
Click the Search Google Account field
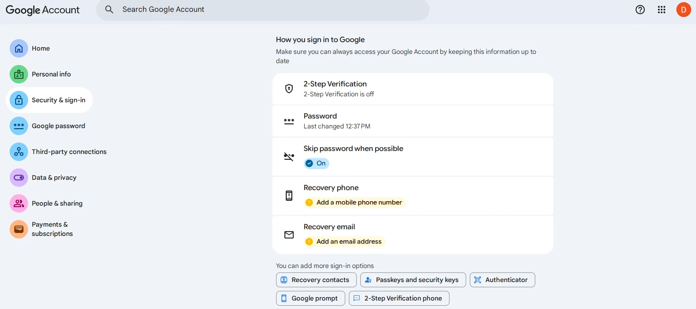[x=263, y=10]
